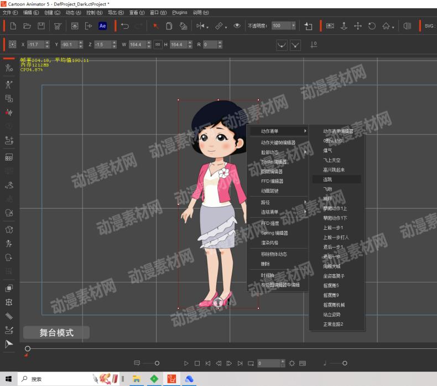Expand the 脸部动态 submenu entry
Viewport: 437px width, 386px height.
pyautogui.click(x=278, y=152)
